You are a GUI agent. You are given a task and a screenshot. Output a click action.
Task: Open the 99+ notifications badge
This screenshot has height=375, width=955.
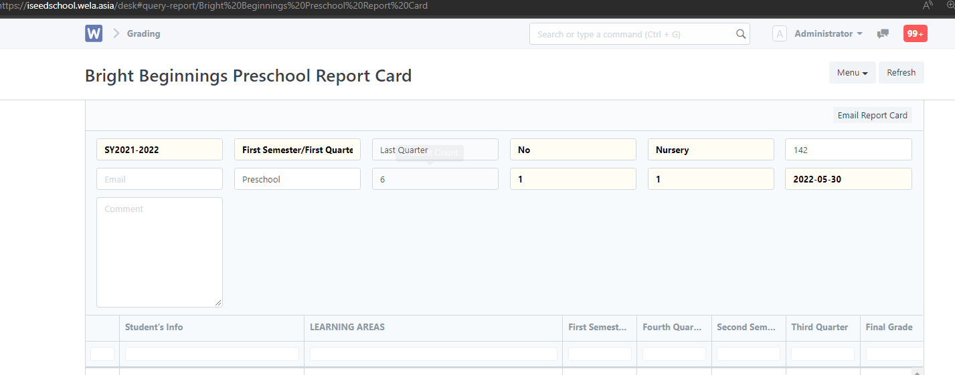click(915, 34)
